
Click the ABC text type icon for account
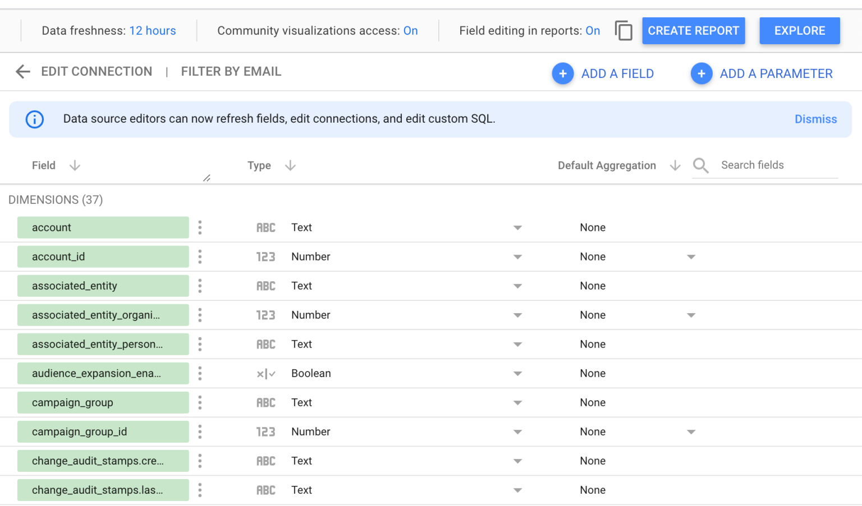tap(266, 228)
